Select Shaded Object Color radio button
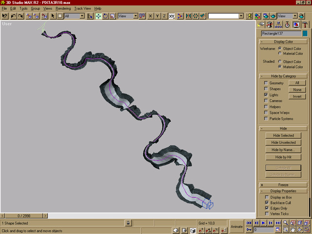The width and height of the screenshot is (312, 234). point(280,61)
